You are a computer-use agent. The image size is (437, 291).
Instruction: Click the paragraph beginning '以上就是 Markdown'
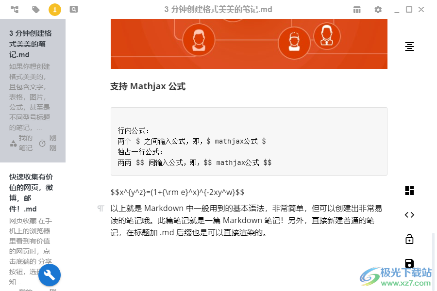coord(246,220)
